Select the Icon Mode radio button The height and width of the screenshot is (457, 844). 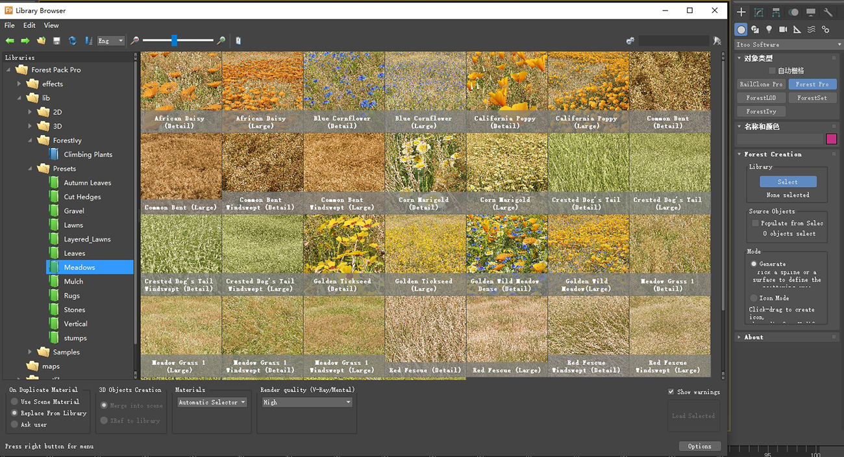pyautogui.click(x=754, y=298)
